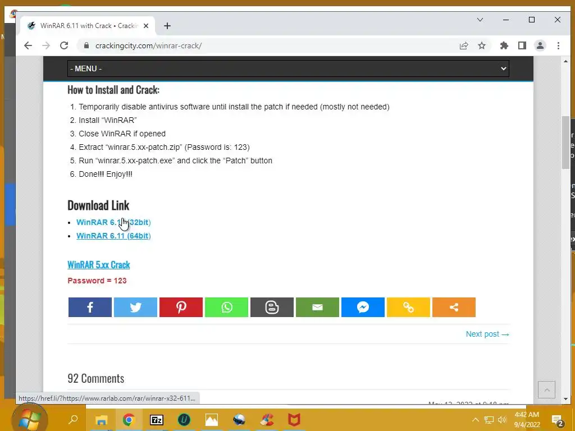Open the notification center icon
Screen dimensions: 575x431
click(x=557, y=420)
